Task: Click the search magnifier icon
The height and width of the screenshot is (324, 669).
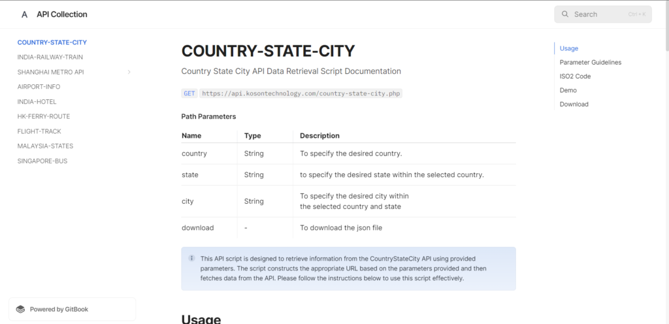Action: pos(565,14)
